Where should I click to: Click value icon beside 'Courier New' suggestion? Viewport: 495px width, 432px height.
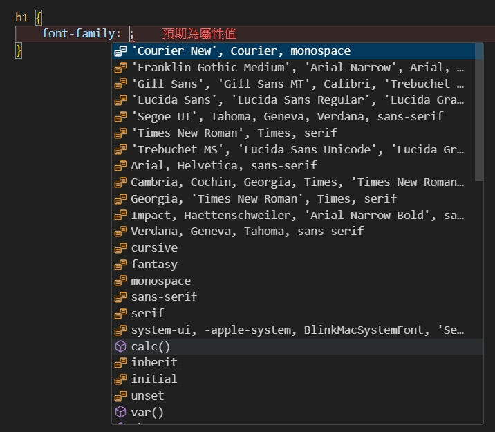tap(120, 51)
